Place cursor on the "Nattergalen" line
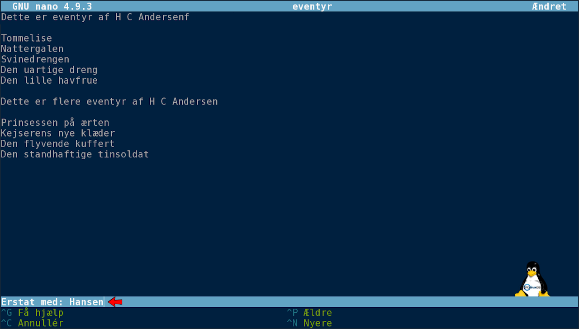Viewport: 579px width, 329px height. [32, 48]
